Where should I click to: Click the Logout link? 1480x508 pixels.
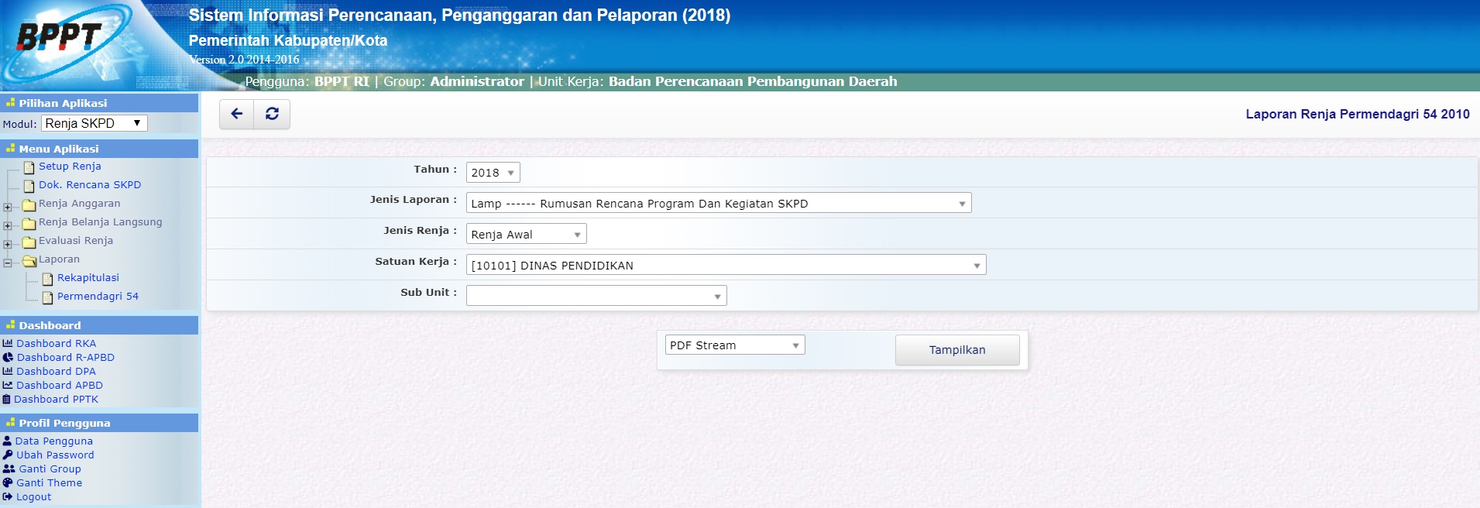(33, 496)
